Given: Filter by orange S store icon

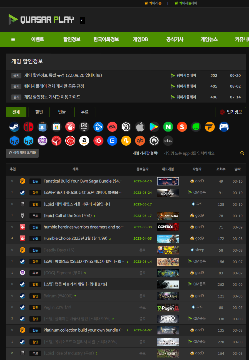Looking at the screenshot, I should coord(182,127).
